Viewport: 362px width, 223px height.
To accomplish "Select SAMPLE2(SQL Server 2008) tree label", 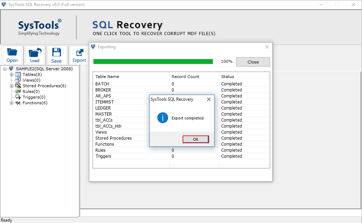I will [x=44, y=68].
